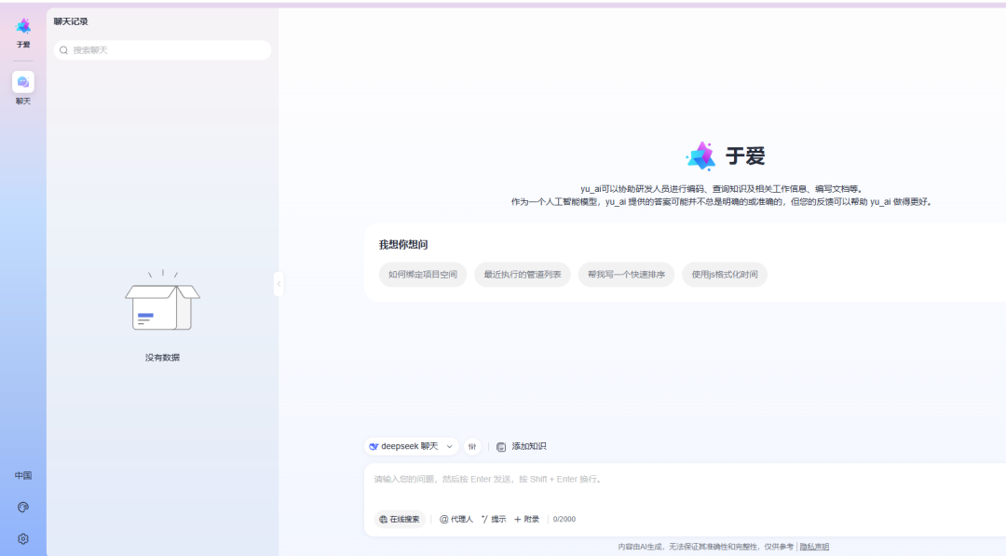The image size is (1006, 556).
Task: Open the theme palette icon
Action: tap(23, 508)
